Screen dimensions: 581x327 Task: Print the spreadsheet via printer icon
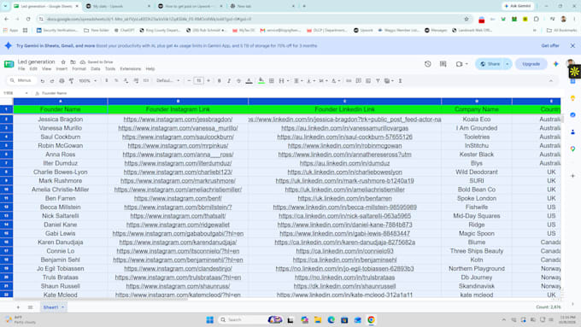pos(62,81)
